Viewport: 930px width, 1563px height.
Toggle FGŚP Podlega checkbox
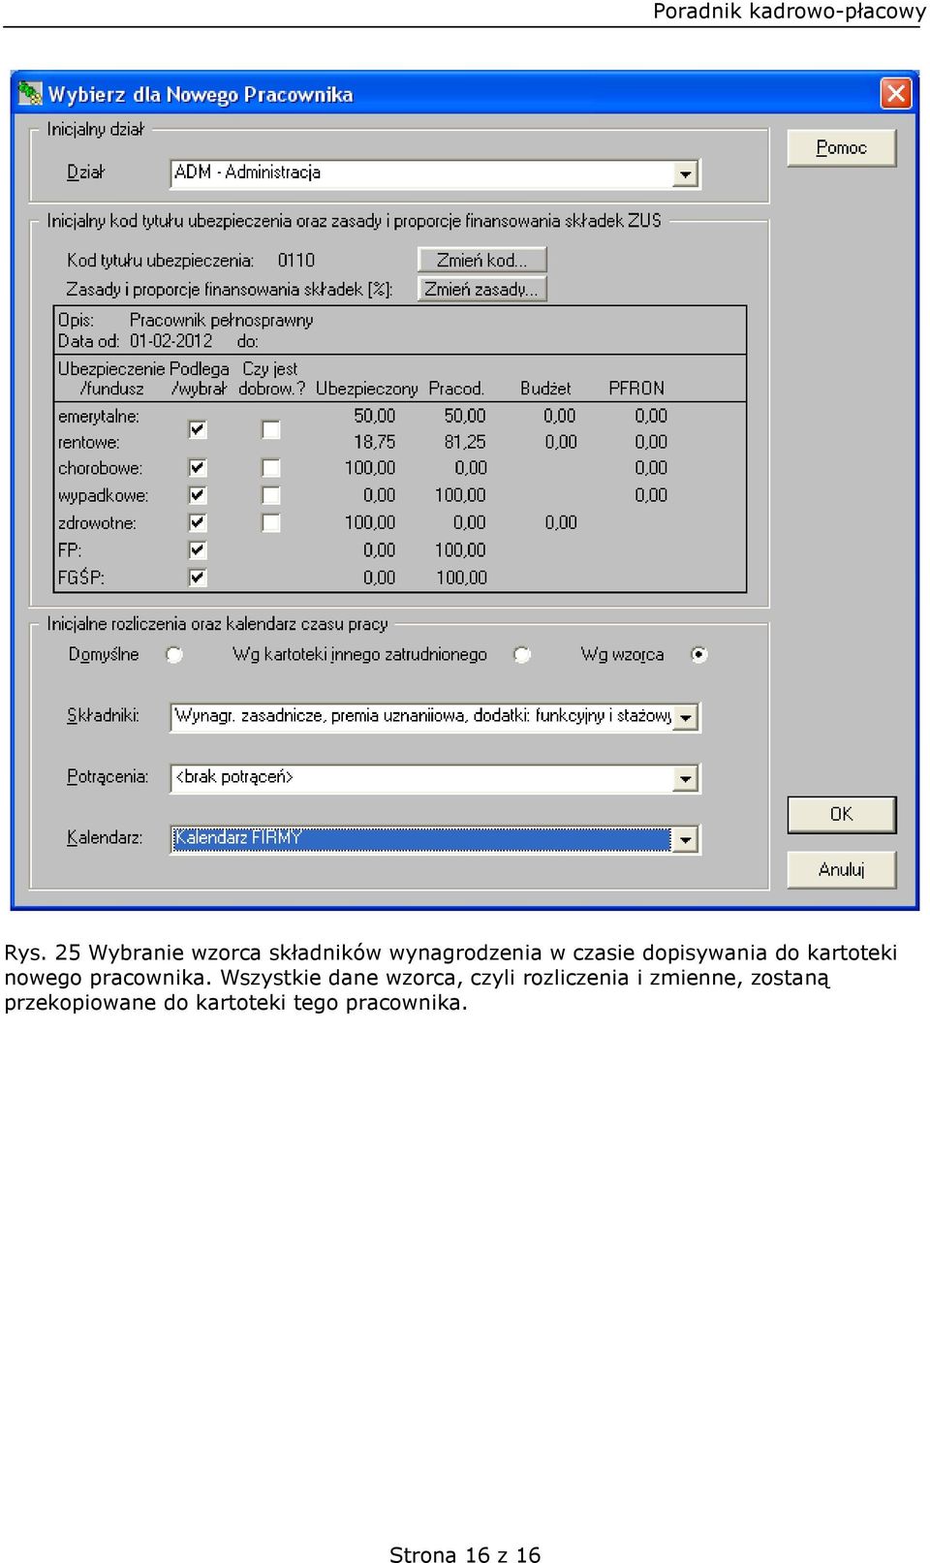pyautogui.click(x=198, y=578)
